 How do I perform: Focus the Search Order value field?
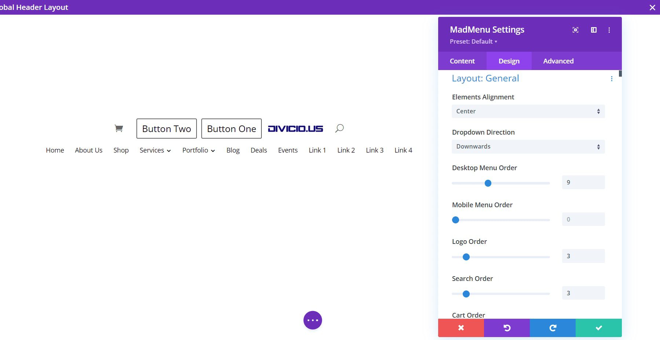(583, 293)
